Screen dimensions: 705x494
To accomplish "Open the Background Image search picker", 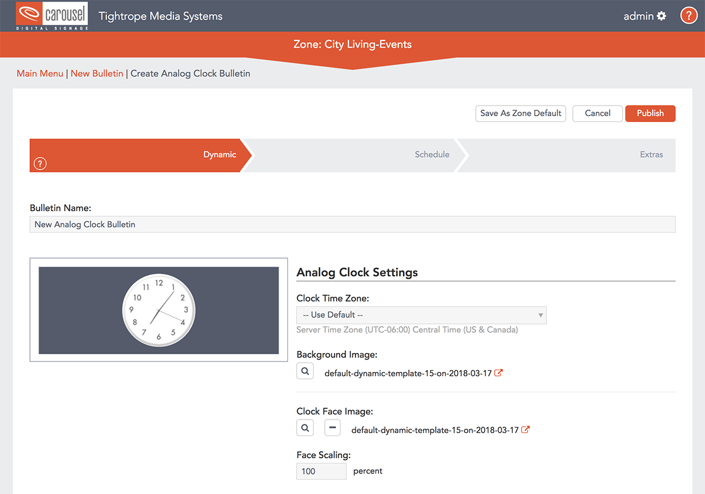I will 305,371.
